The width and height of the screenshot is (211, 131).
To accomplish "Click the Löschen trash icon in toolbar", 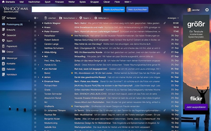I will click(x=46, y=18).
